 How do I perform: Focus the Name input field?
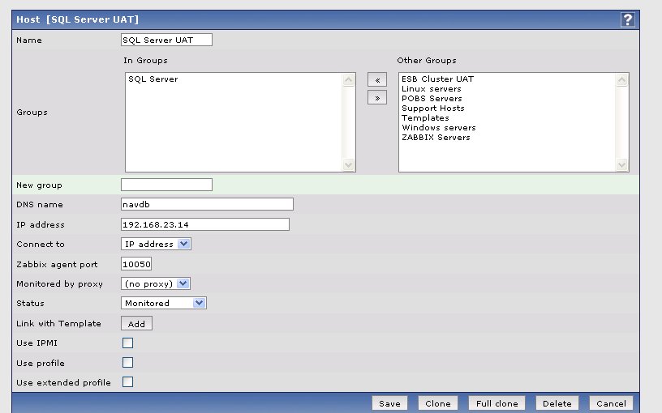tap(166, 40)
